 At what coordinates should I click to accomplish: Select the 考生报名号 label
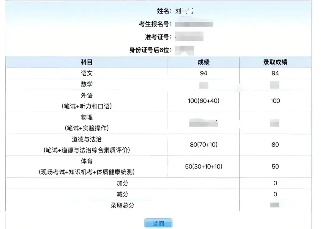[155, 24]
